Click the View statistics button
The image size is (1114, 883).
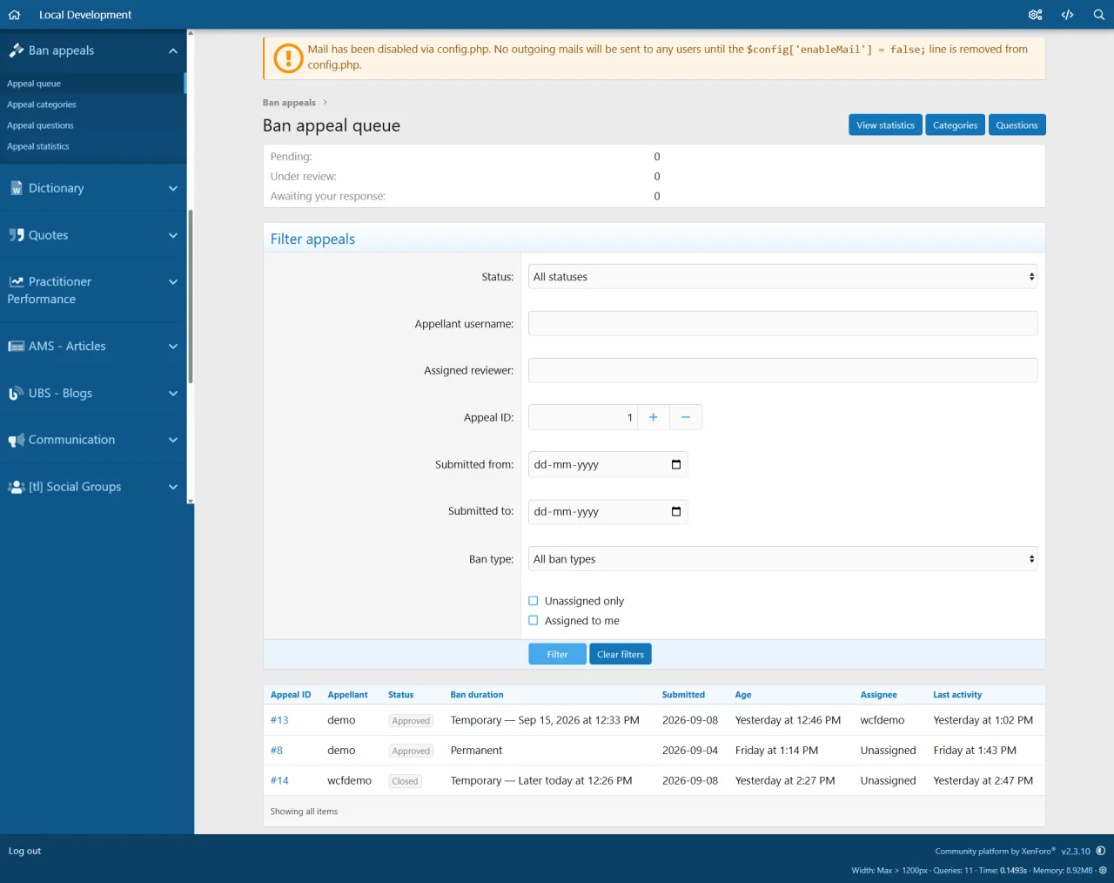click(x=885, y=125)
